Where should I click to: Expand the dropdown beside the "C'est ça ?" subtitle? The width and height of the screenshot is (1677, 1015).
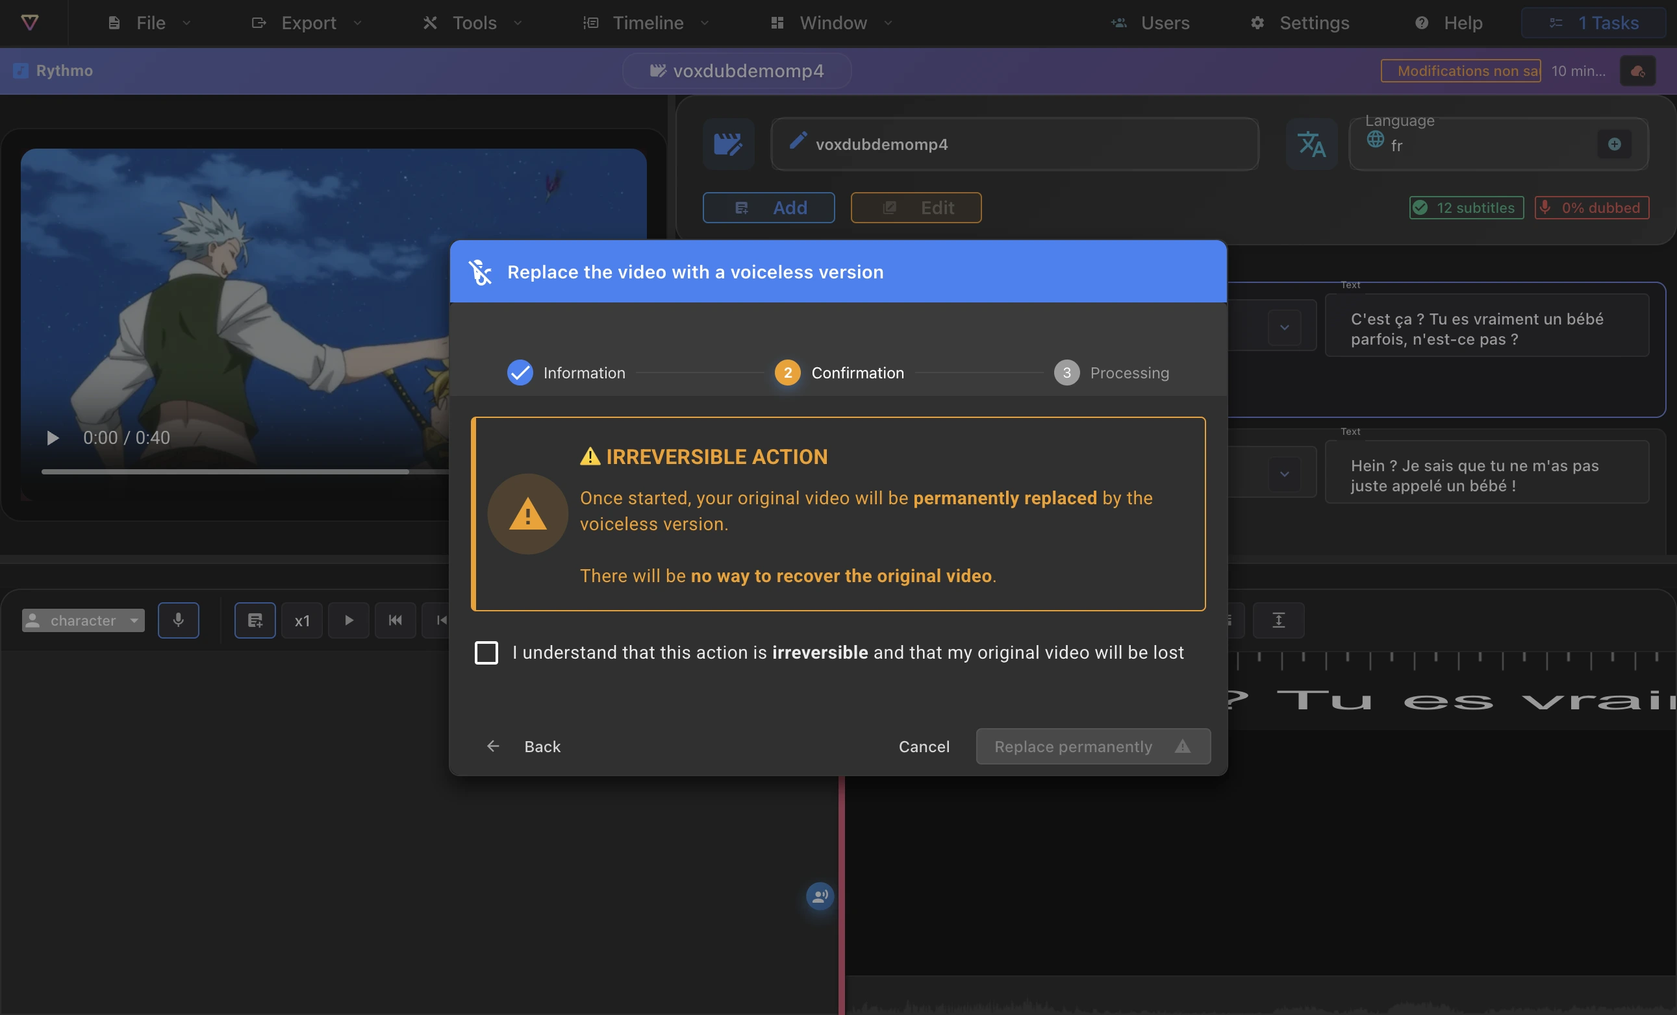pyautogui.click(x=1284, y=328)
